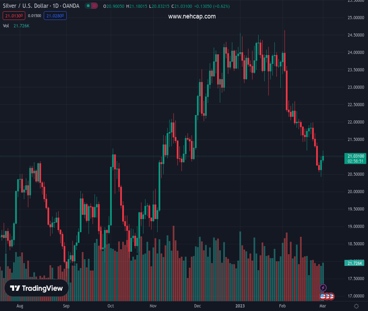Screen dimensions: 368x311
Task: Select the Vol indicator legend label
Action: point(6,26)
